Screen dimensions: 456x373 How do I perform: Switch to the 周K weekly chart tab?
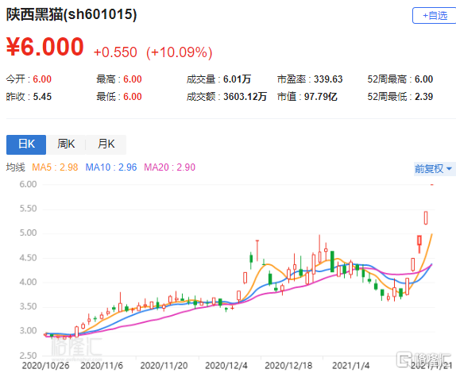pos(66,144)
